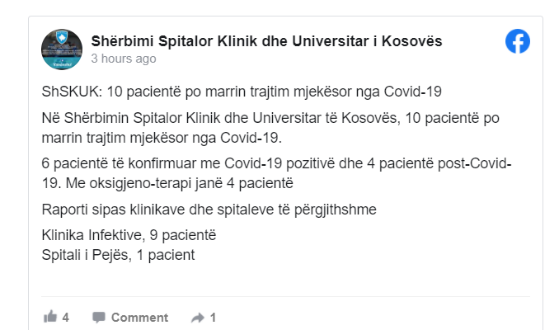Click the comment speech bubble icon
The width and height of the screenshot is (559, 330).
tap(99, 317)
